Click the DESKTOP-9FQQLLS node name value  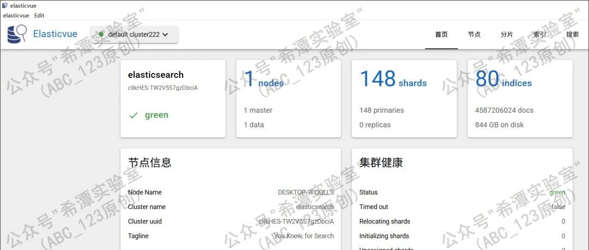pos(306,192)
